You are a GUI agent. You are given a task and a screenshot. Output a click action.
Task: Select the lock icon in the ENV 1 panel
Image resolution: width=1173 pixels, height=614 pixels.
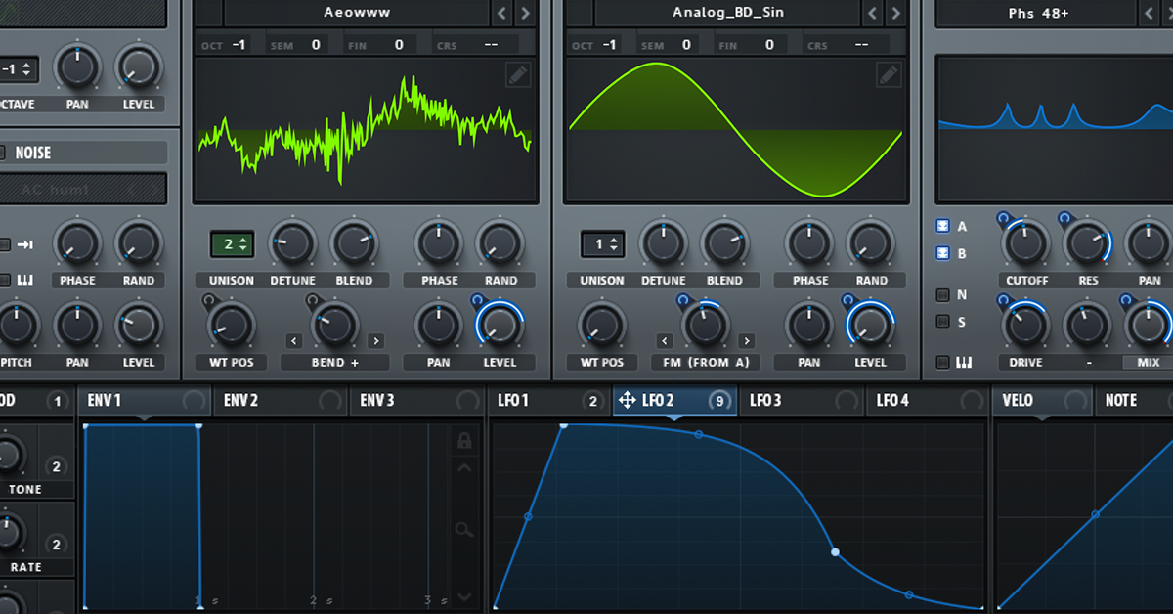(x=465, y=441)
